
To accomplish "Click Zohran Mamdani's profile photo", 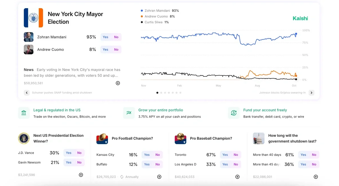I will click(x=29, y=37).
